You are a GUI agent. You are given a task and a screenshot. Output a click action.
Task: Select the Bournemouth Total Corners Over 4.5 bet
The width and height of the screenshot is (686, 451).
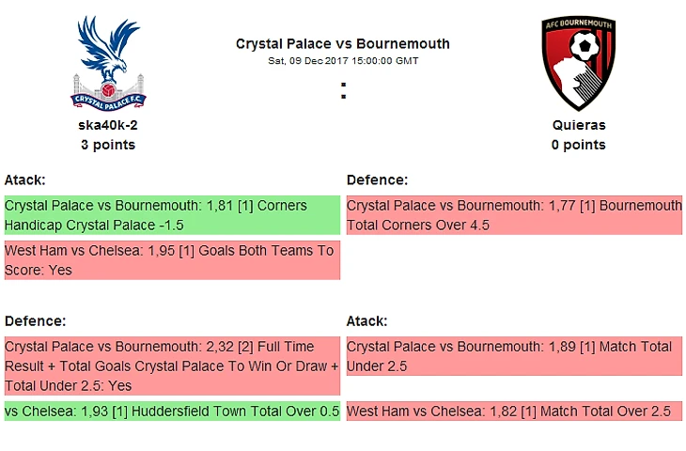pyautogui.click(x=514, y=215)
